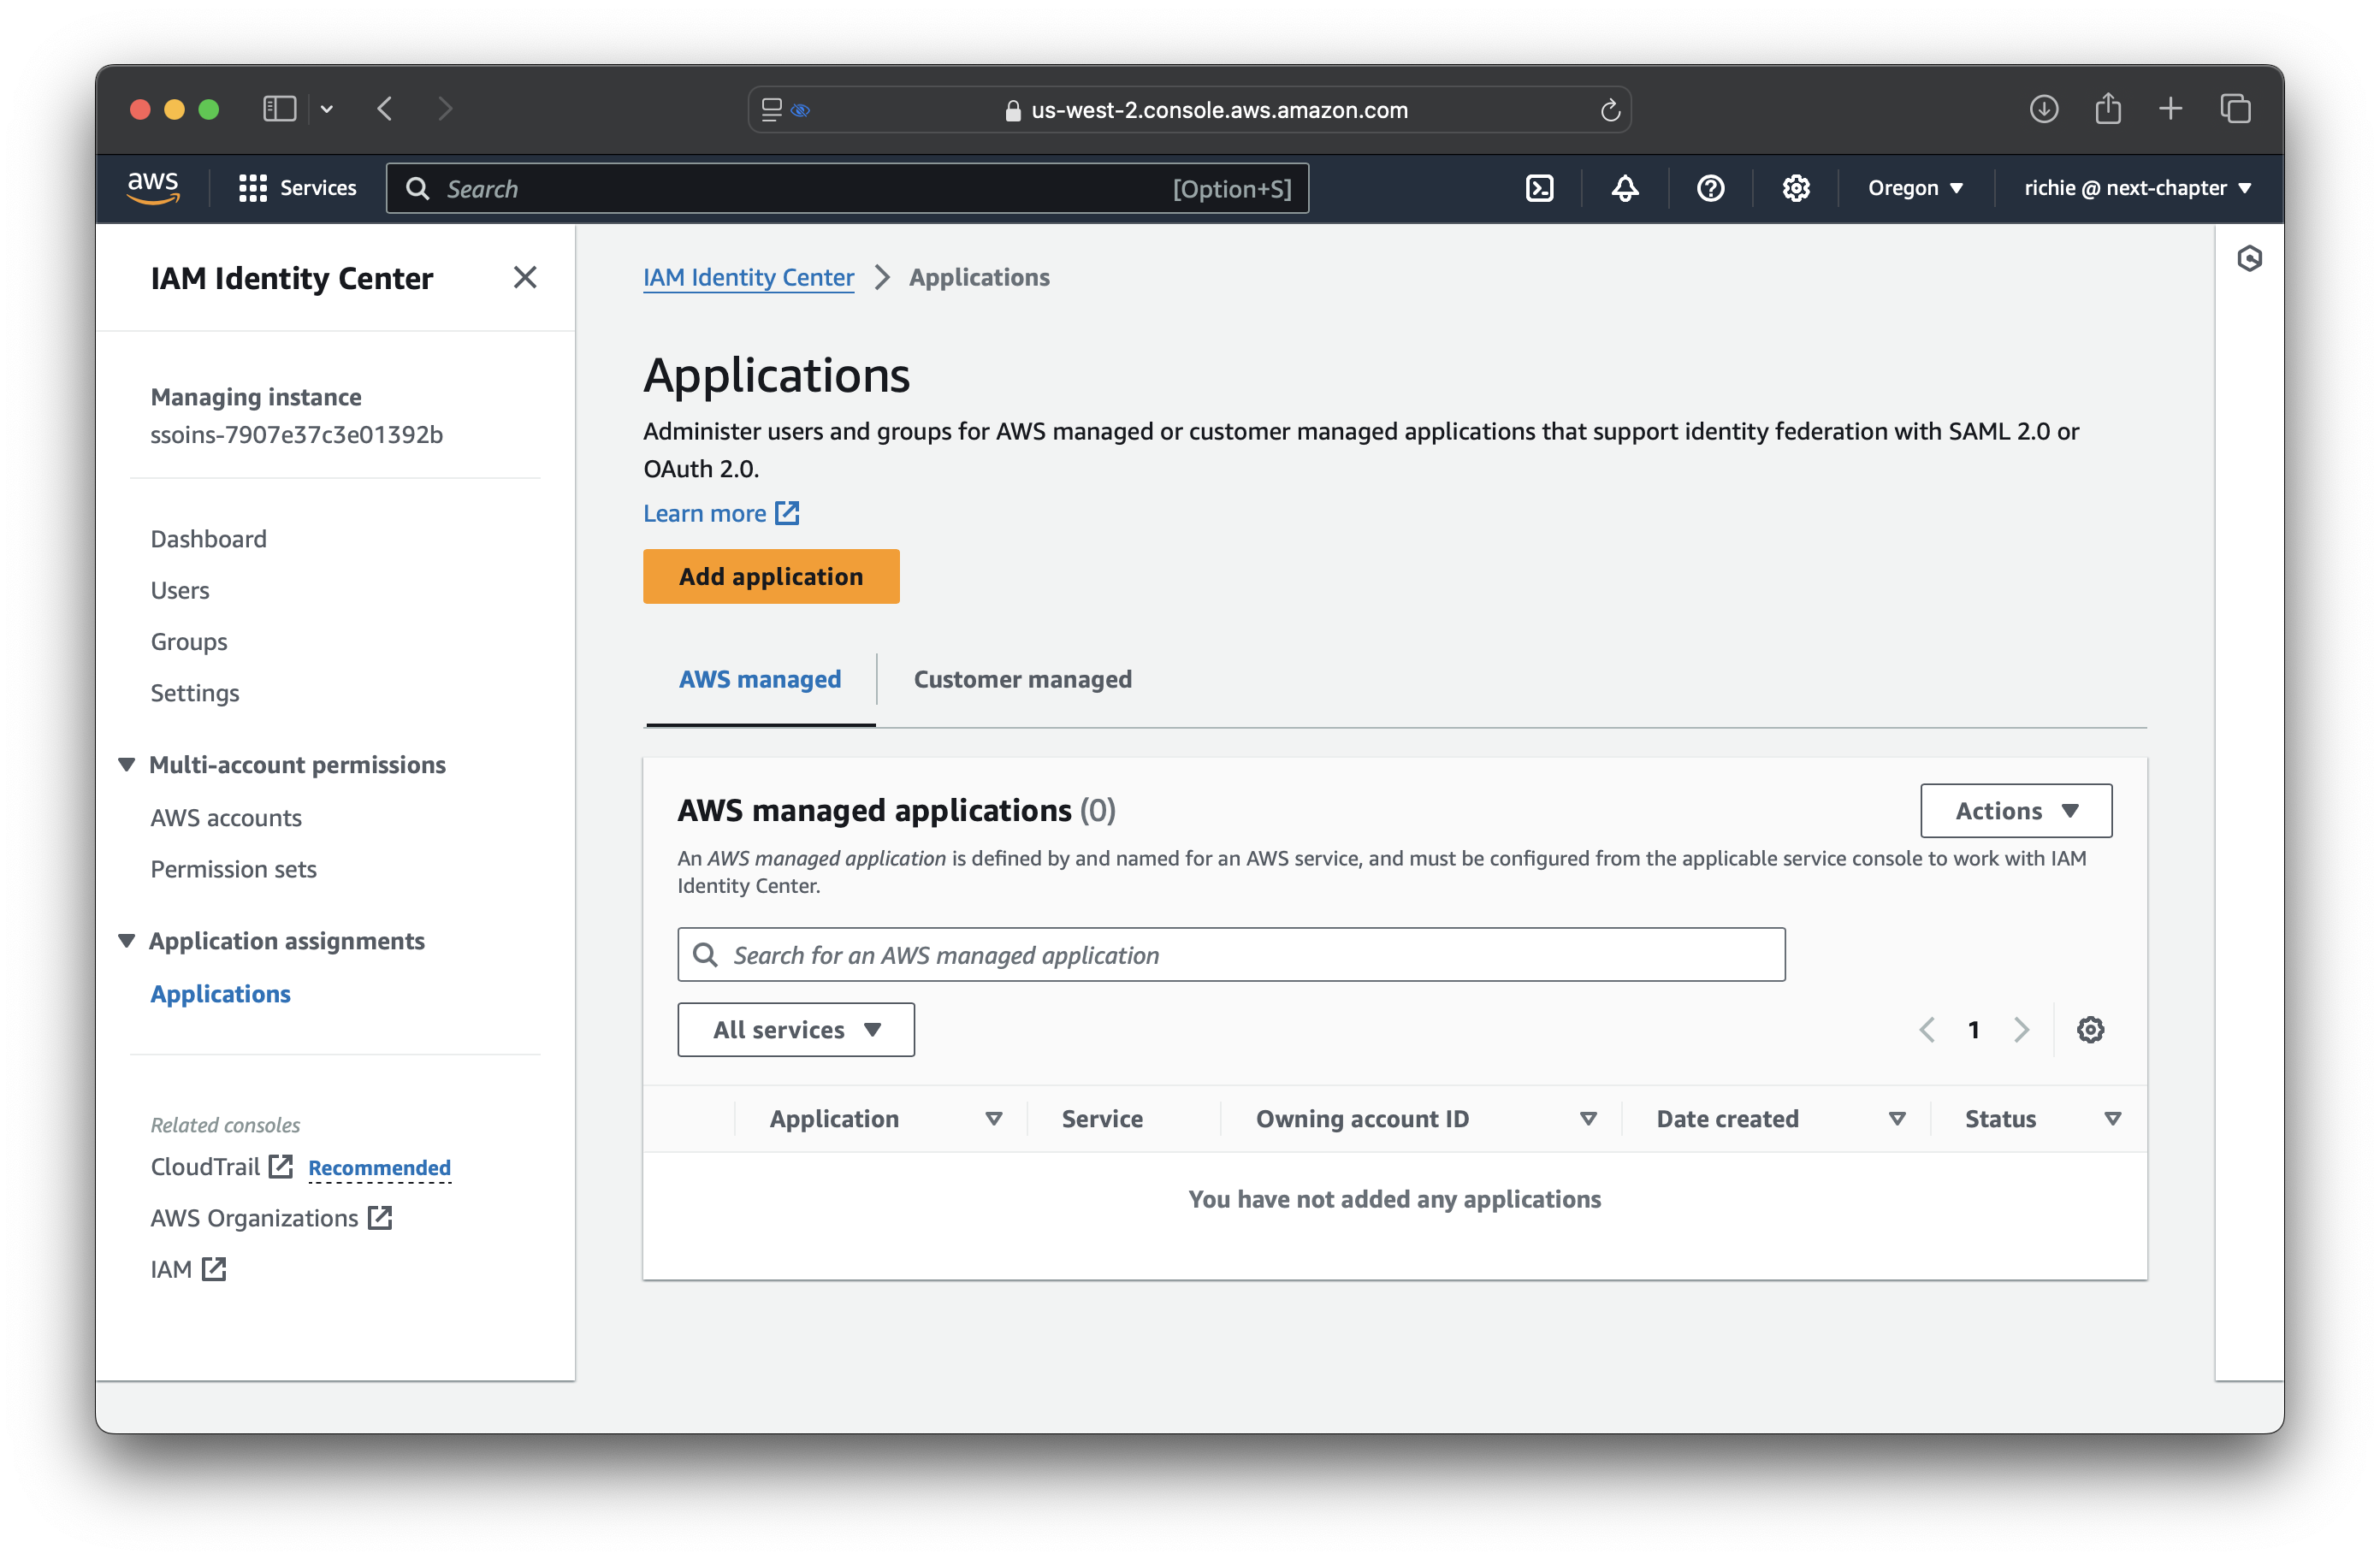
Task: Open Settings in the sidebar
Action: point(195,692)
